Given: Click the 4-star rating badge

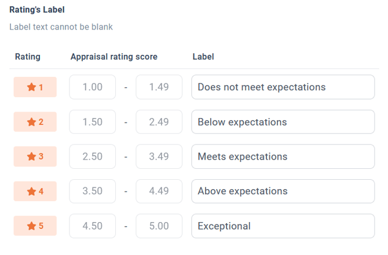Looking at the screenshot, I should tap(35, 191).
